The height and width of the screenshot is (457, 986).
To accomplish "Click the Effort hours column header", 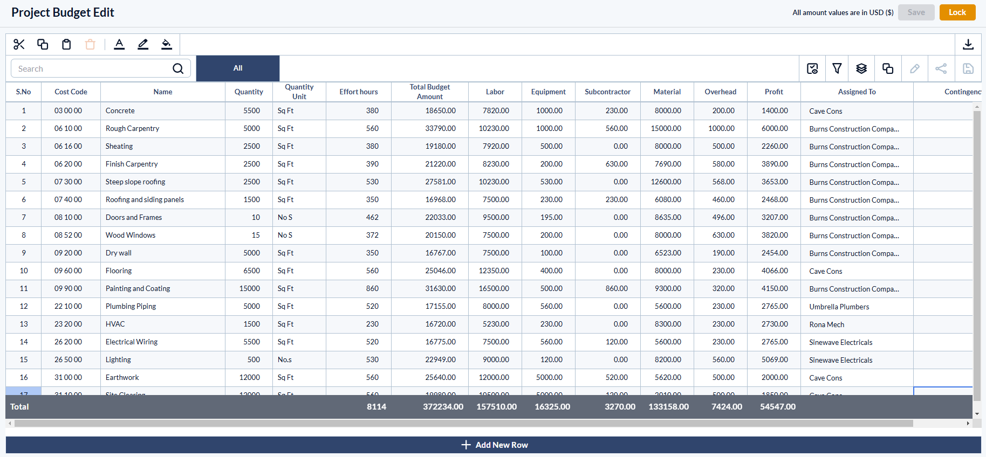I will [x=359, y=92].
